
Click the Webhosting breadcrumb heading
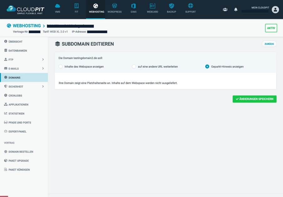click(27, 26)
